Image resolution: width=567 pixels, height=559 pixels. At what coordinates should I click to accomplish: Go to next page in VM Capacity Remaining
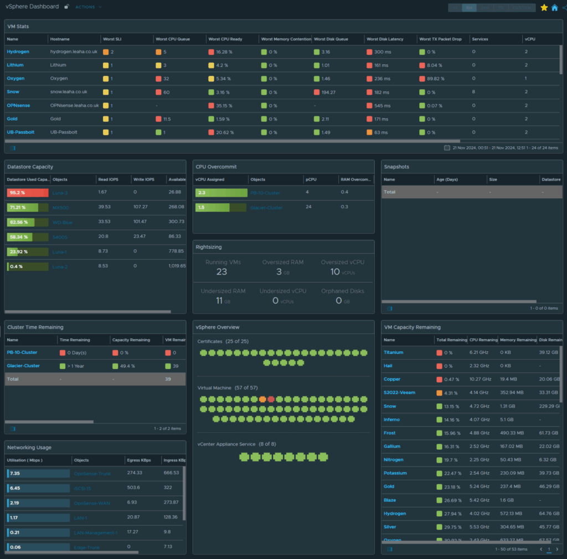[x=557, y=549]
